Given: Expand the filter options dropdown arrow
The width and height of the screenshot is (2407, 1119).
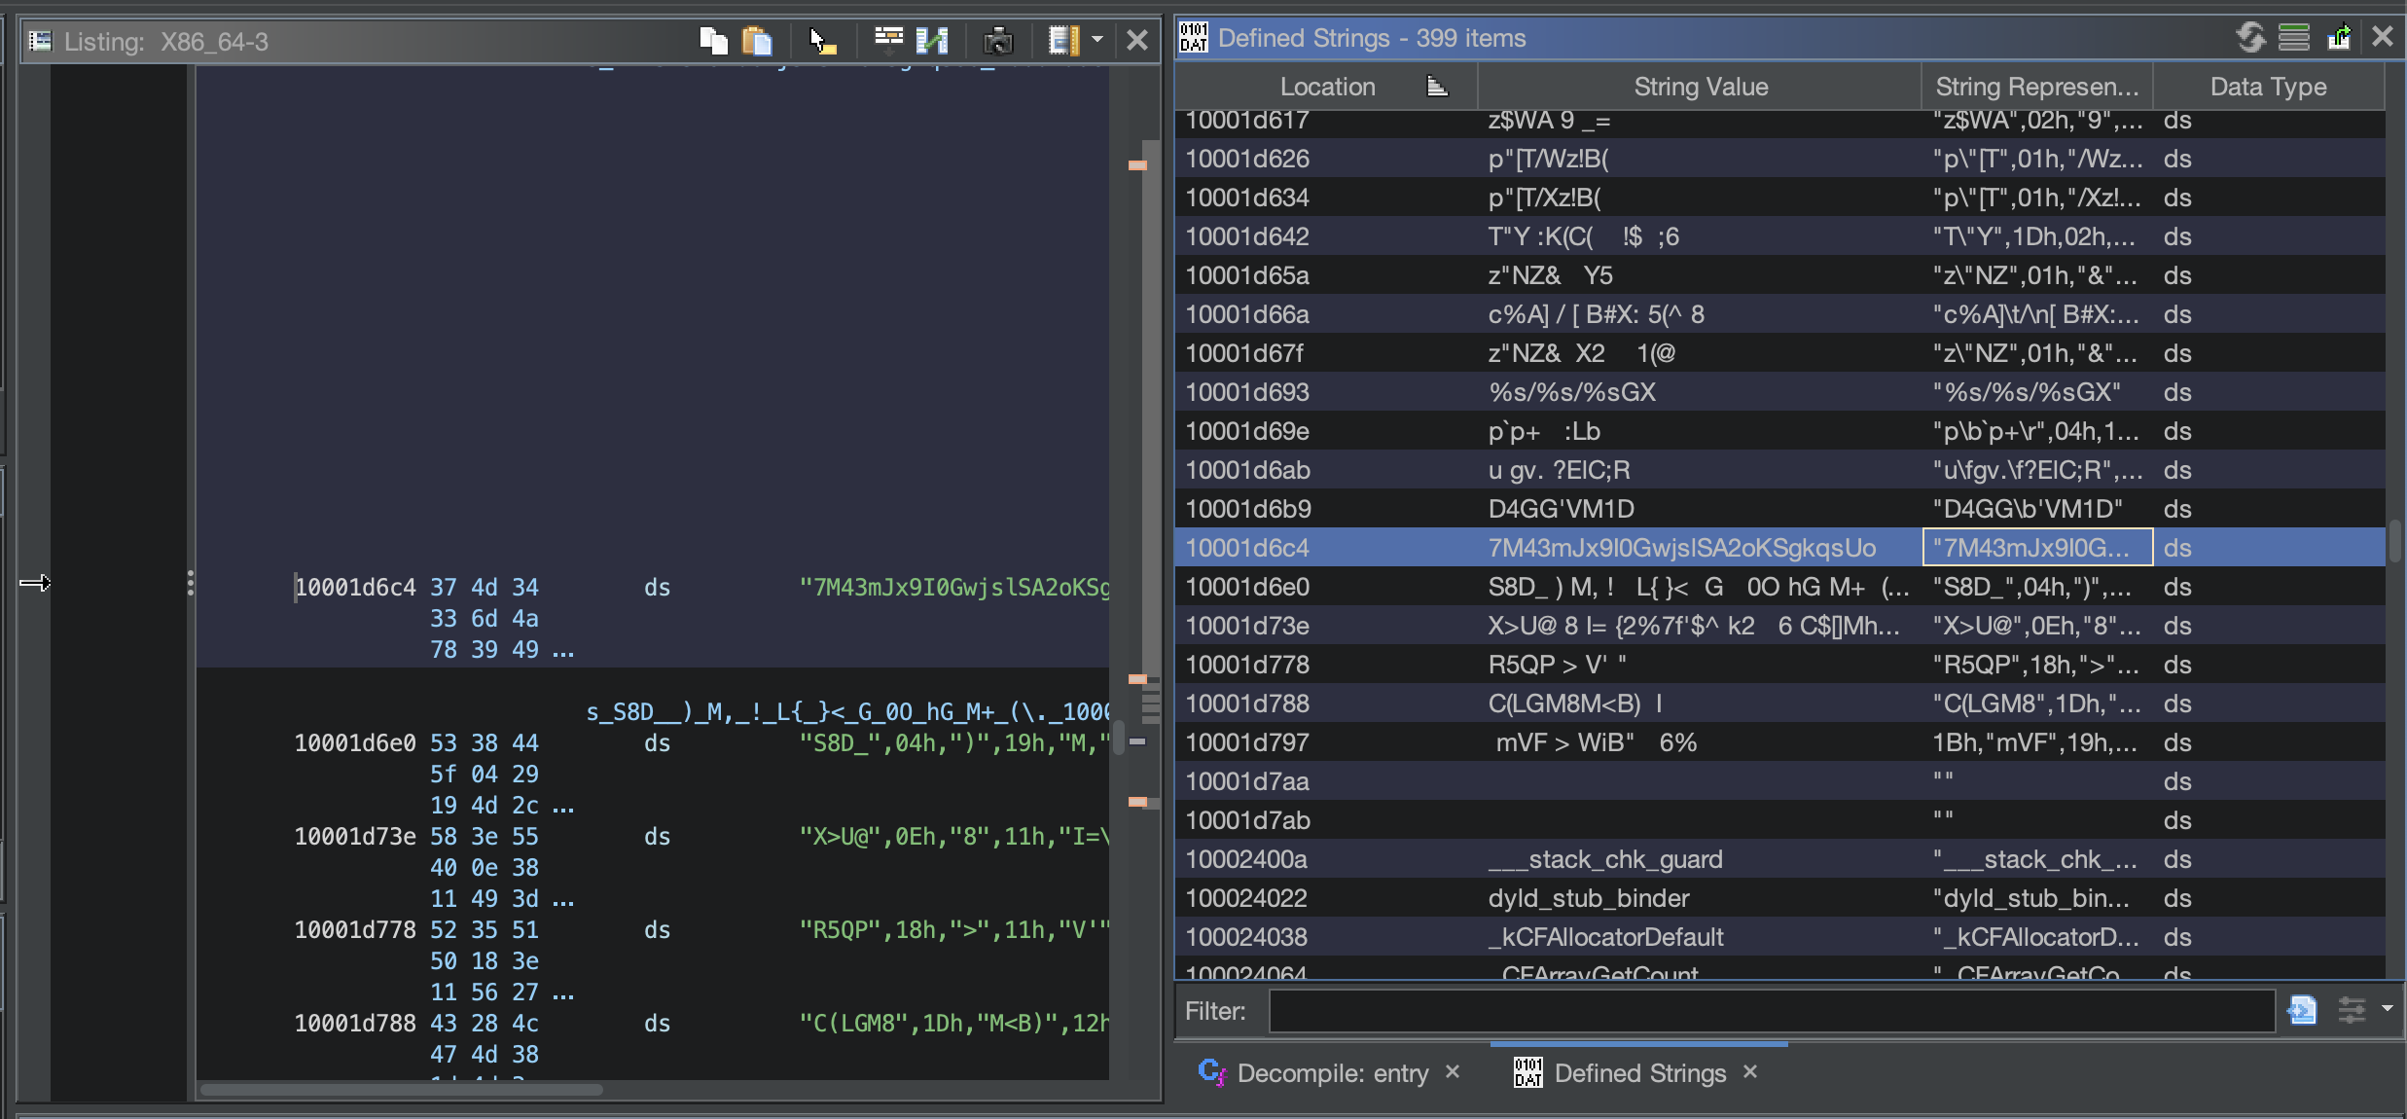Looking at the screenshot, I should tap(2387, 1009).
